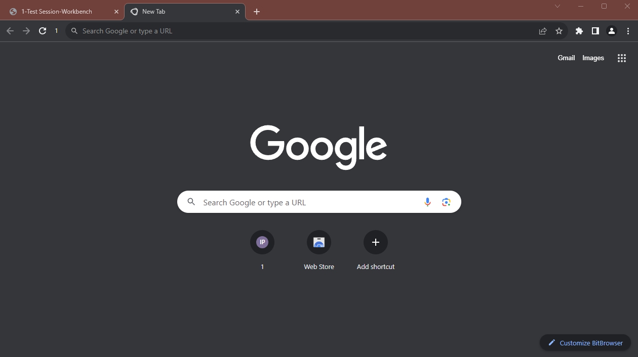Close the New Tab tab

(237, 12)
